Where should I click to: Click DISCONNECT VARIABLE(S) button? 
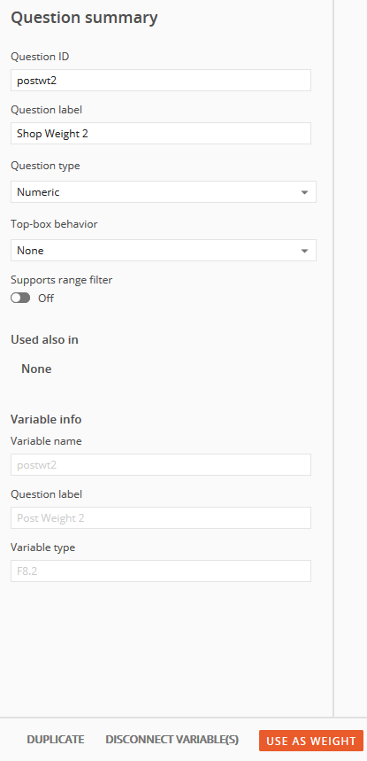(172, 740)
